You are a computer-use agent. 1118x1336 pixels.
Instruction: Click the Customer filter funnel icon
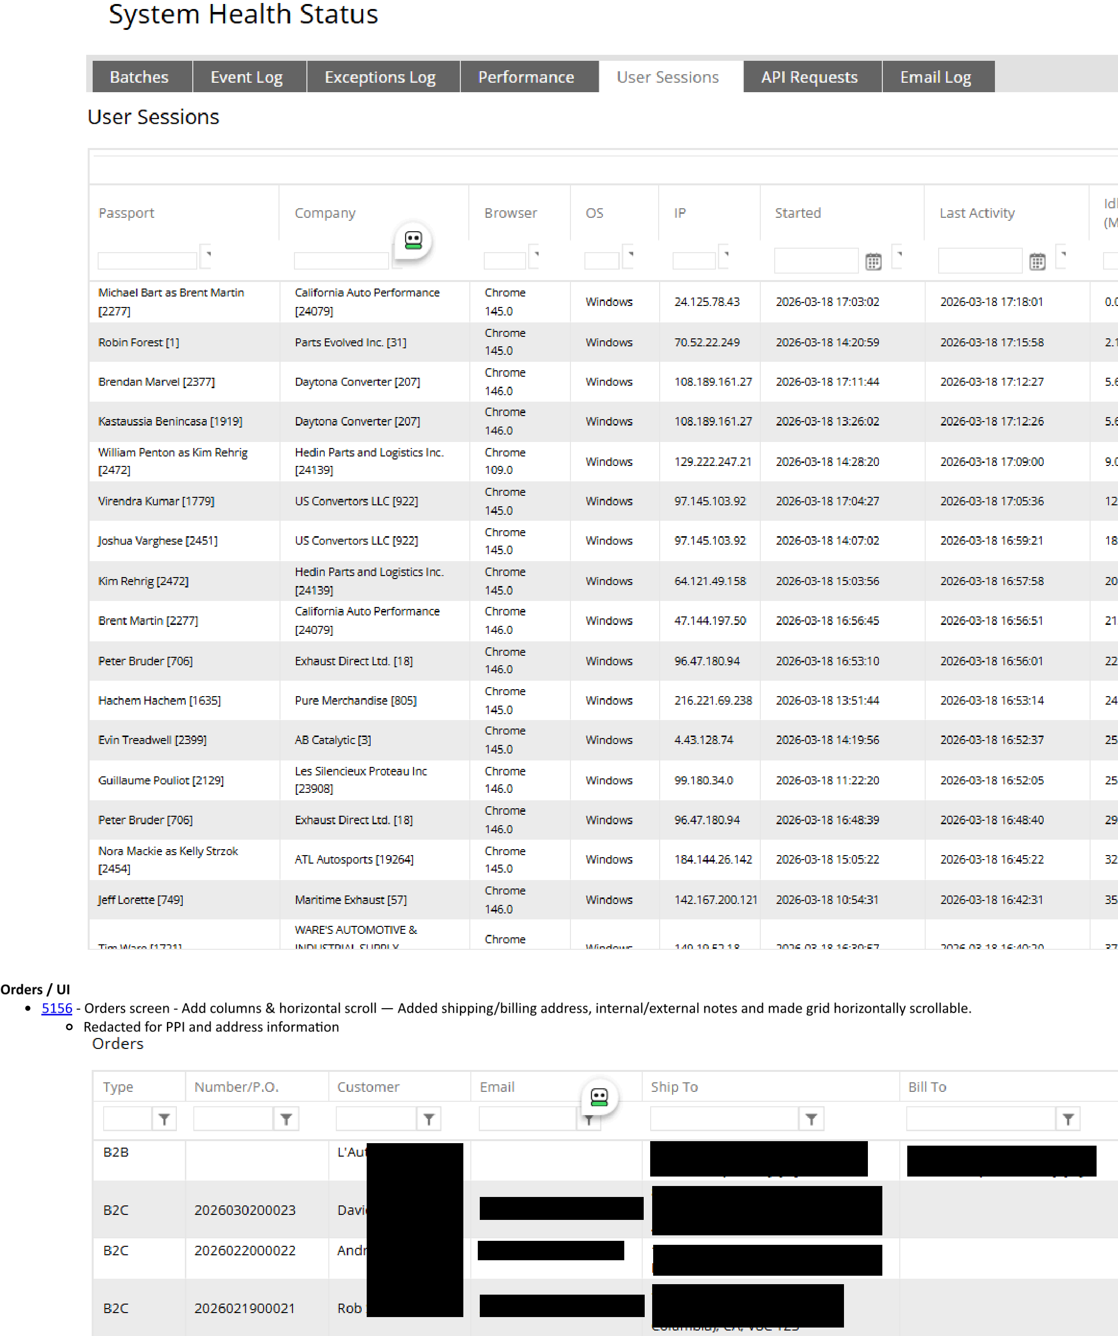click(429, 1119)
